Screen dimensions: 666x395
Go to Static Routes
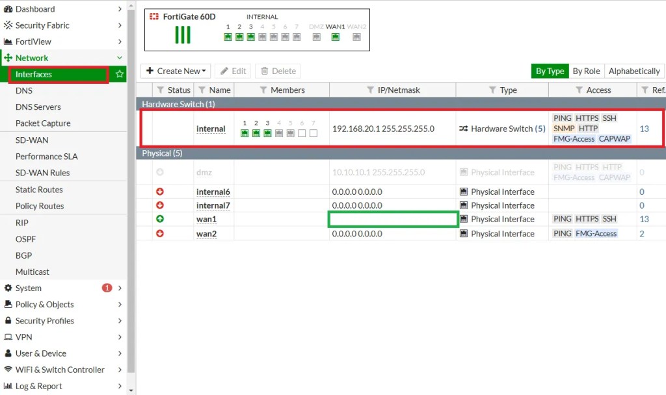(39, 190)
